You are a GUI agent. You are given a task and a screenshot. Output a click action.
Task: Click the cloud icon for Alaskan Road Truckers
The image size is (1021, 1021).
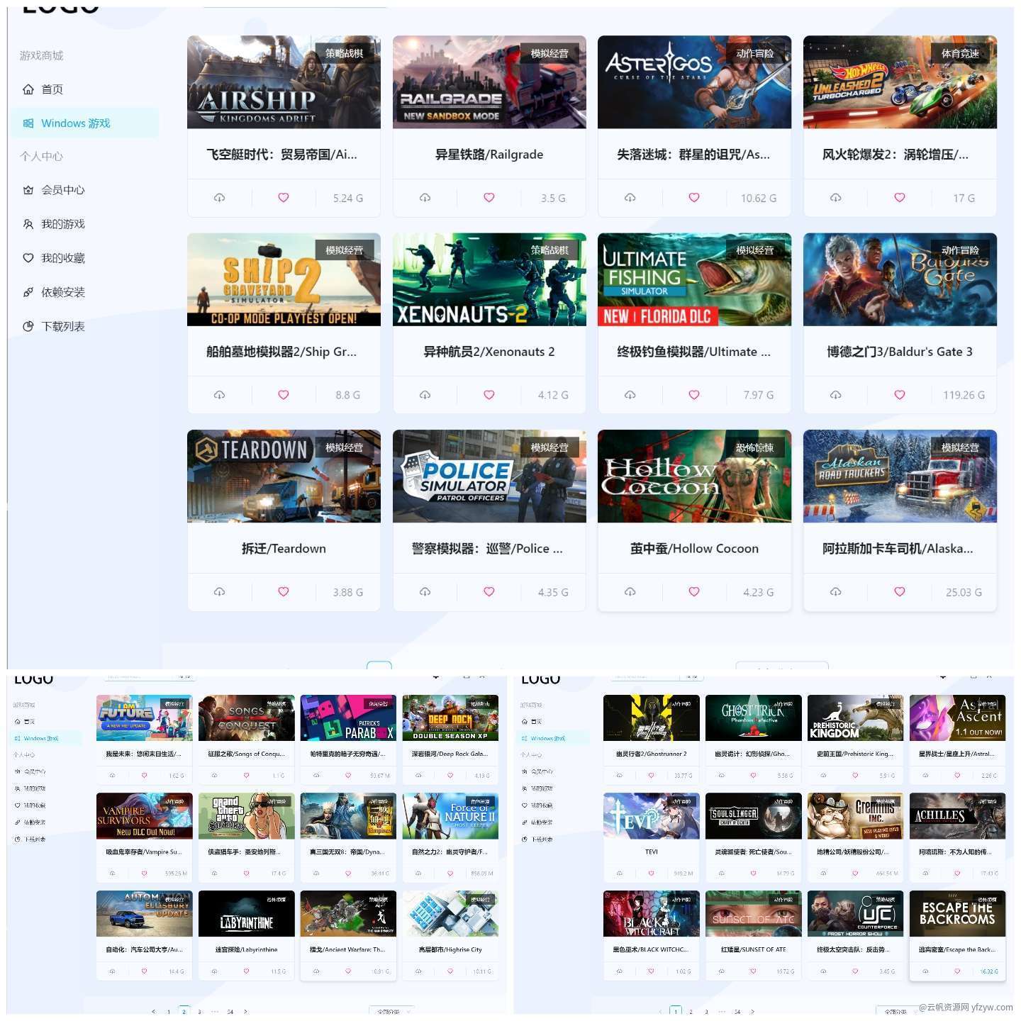[x=835, y=592]
